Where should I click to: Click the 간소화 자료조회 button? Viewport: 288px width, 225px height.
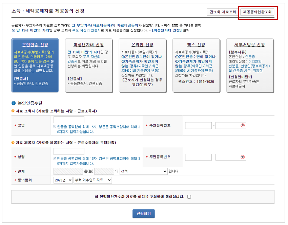pos(222,12)
